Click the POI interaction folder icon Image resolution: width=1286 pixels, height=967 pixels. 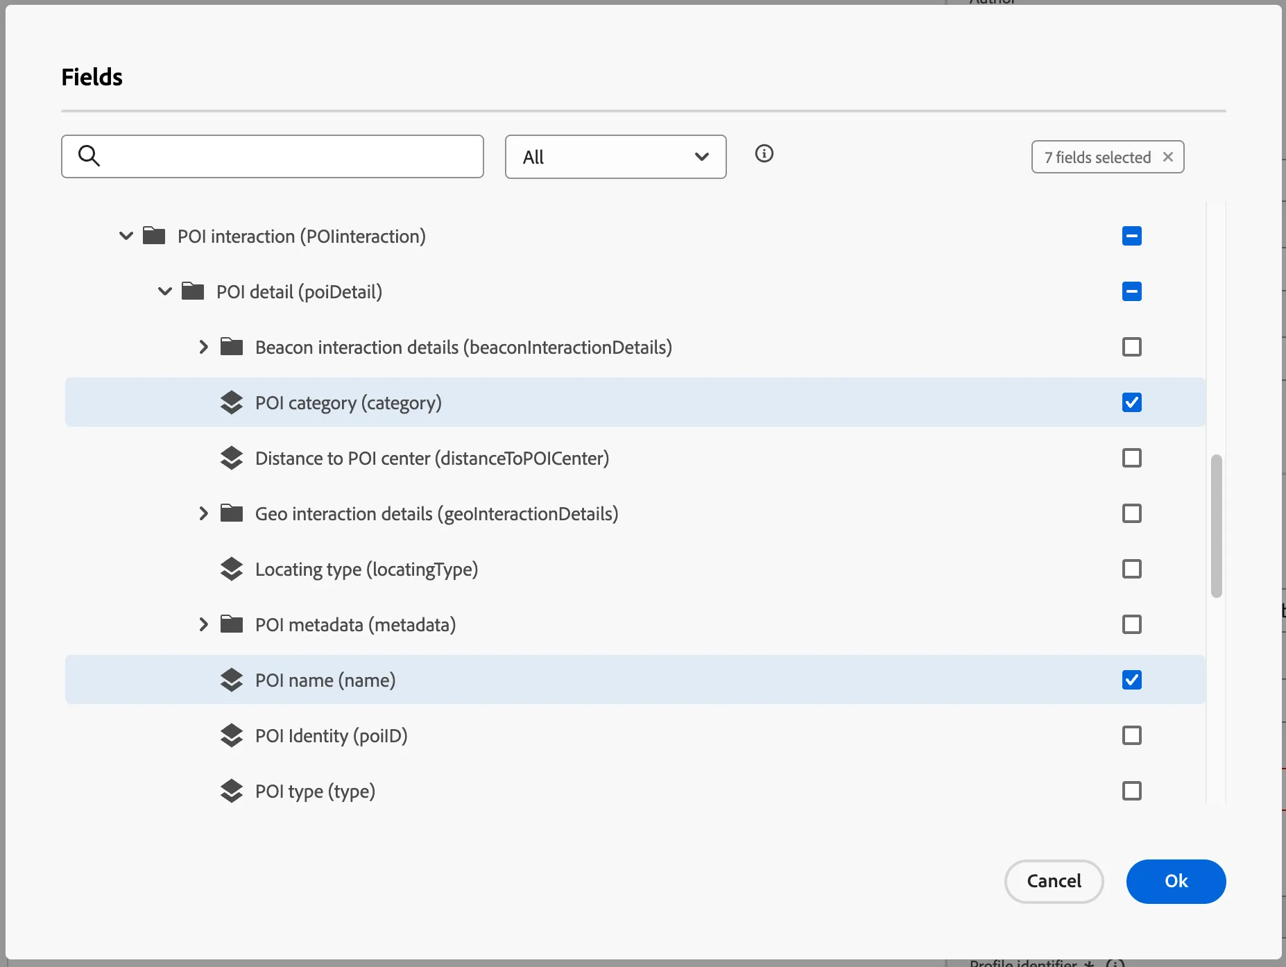point(154,236)
